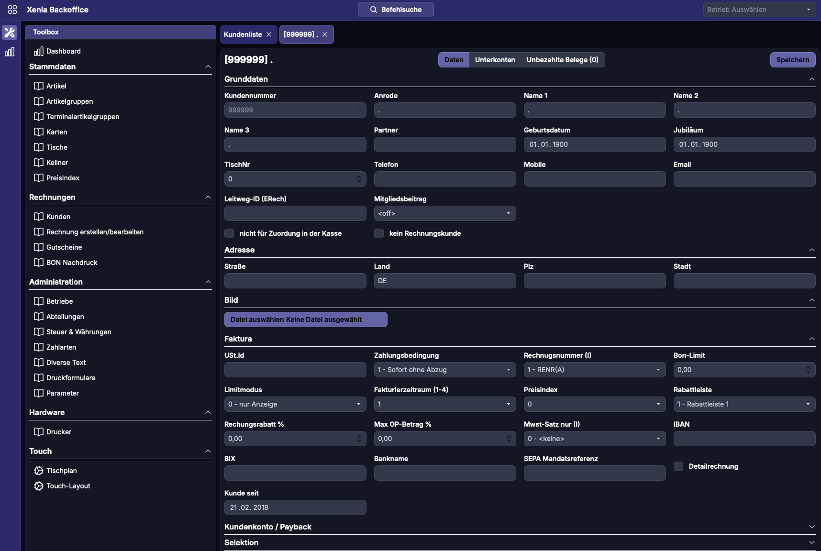The width and height of the screenshot is (821, 551).
Task: Open the bar chart icon in left rail
Action: coord(10,52)
